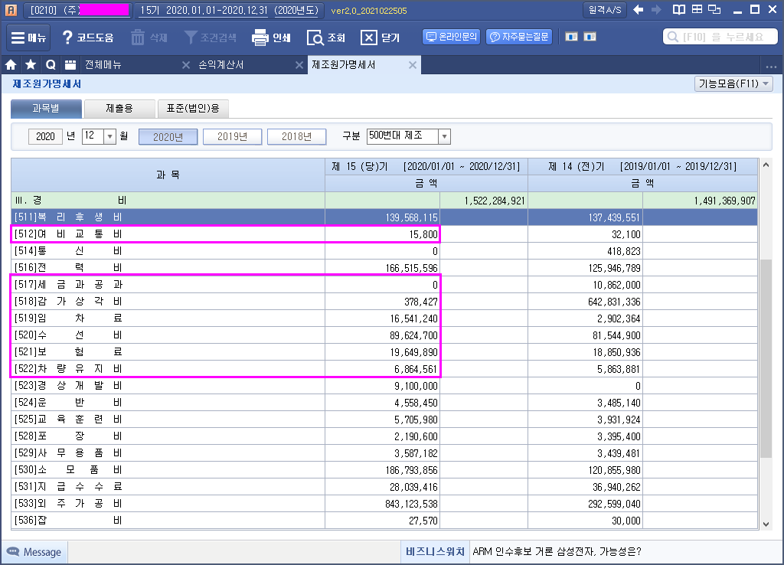Select the 2019년 year toggle
The height and width of the screenshot is (565, 784).
pos(232,137)
